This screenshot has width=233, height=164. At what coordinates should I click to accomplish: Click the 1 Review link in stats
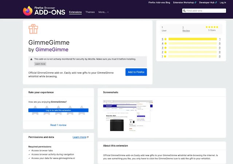tap(186, 29)
